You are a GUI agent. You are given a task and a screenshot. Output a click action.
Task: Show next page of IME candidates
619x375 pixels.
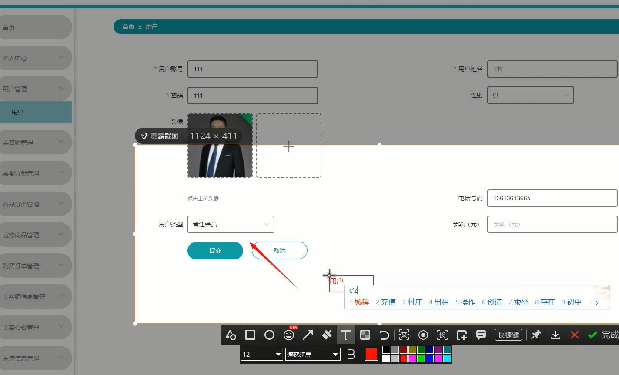(x=597, y=303)
